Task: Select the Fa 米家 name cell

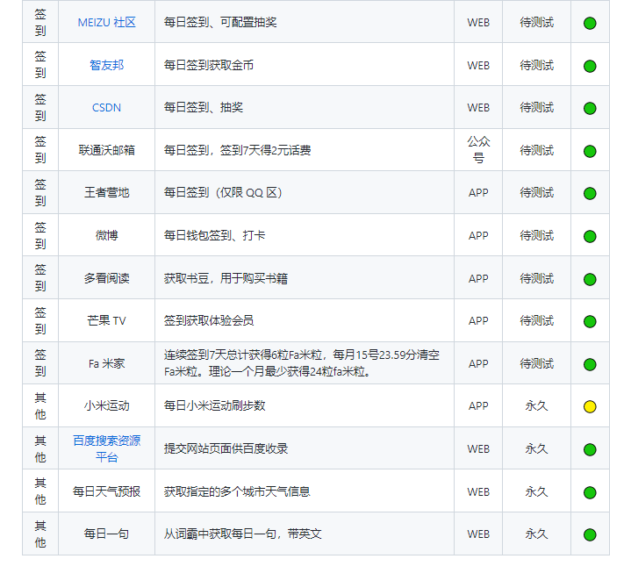Action: 107,363
